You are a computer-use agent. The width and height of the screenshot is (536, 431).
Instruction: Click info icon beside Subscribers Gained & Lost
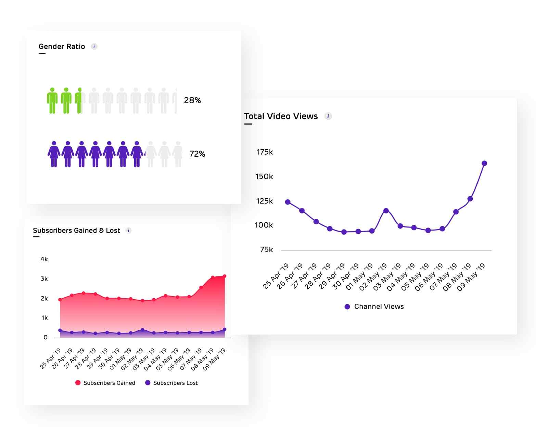click(128, 231)
